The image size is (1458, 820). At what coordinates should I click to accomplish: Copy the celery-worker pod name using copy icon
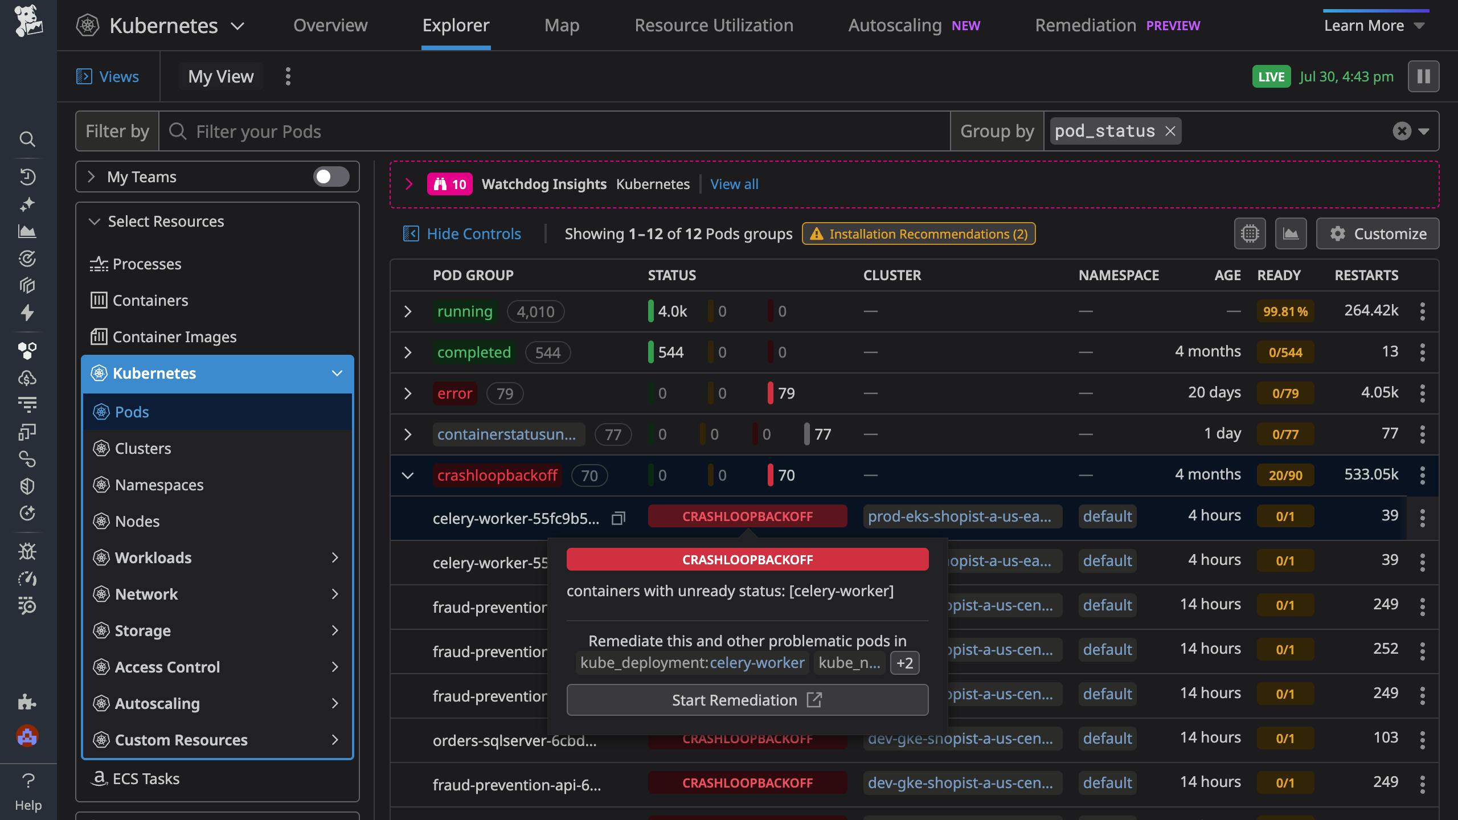pyautogui.click(x=619, y=518)
